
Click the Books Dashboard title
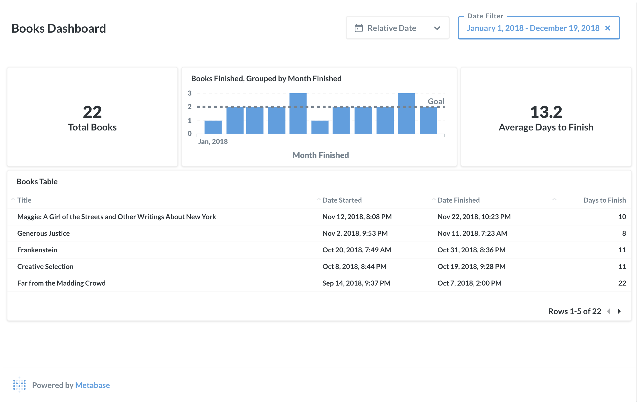(x=59, y=28)
